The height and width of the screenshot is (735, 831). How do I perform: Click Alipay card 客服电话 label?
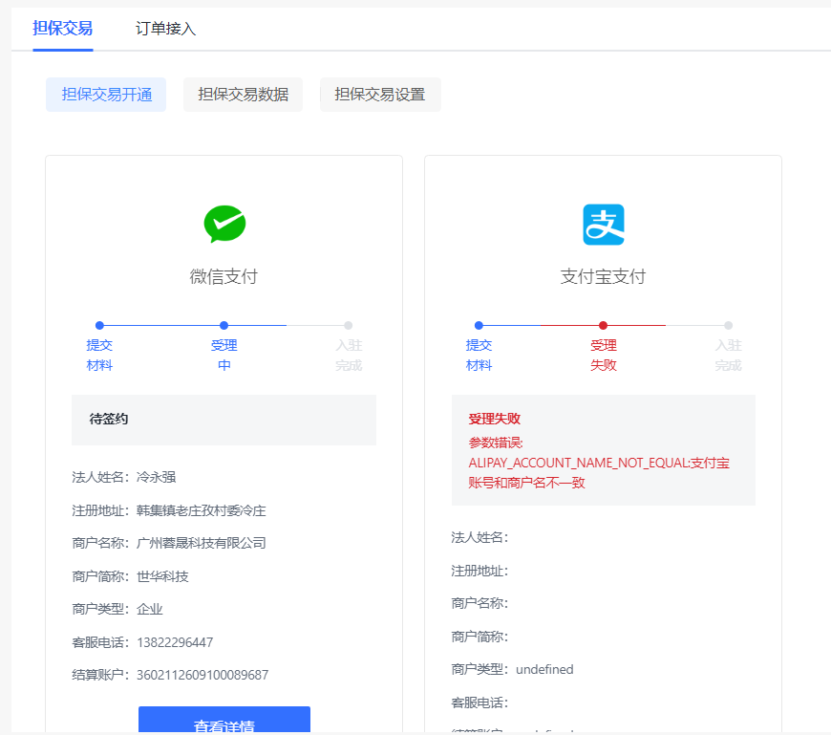[x=479, y=703]
